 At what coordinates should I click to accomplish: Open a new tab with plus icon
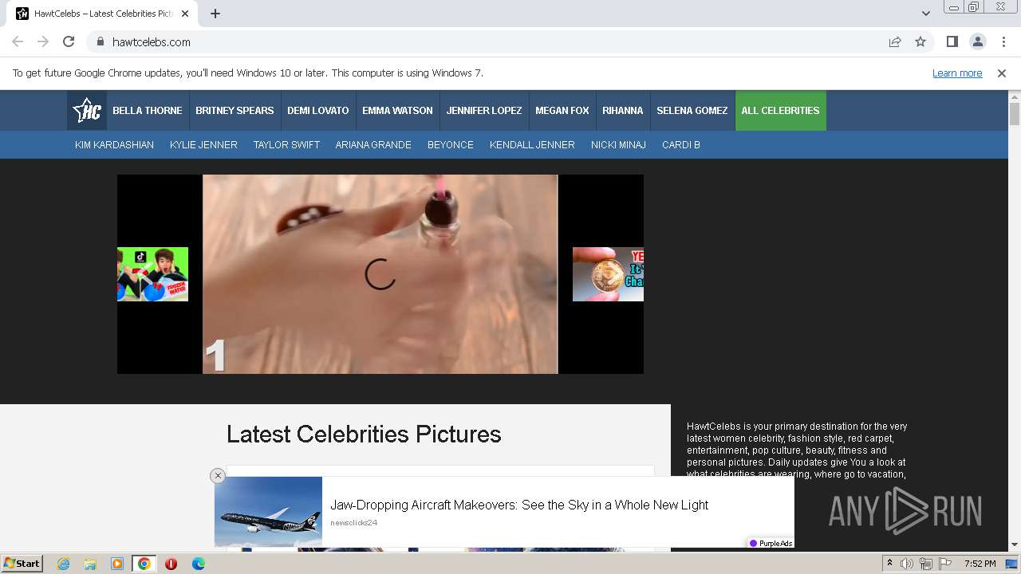(x=215, y=14)
